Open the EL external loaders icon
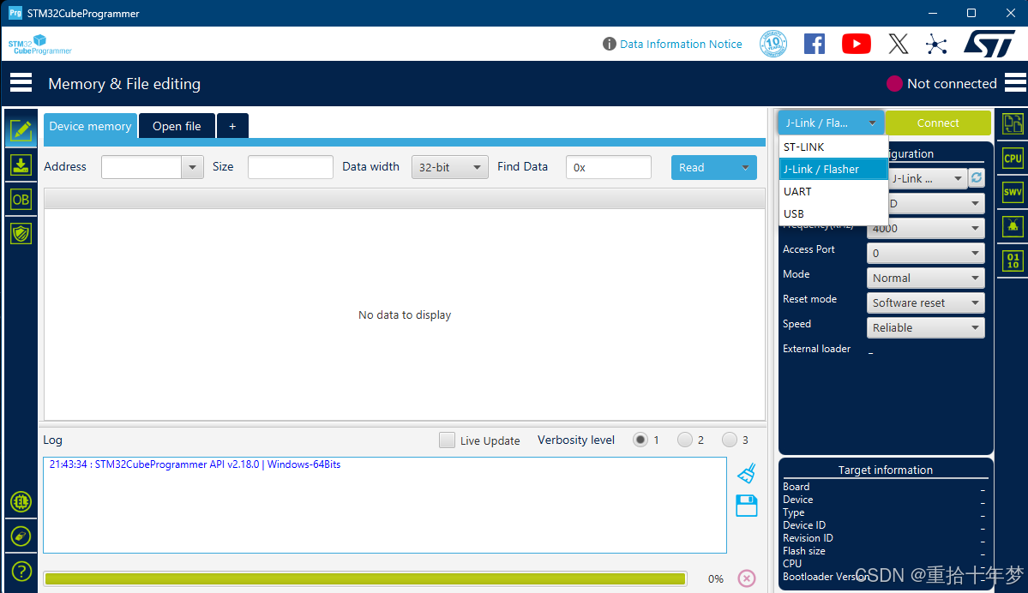Viewport: 1028px width, 593px height. pos(21,502)
